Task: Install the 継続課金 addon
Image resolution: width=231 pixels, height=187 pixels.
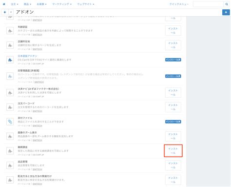Action: pyautogui.click(x=173, y=151)
